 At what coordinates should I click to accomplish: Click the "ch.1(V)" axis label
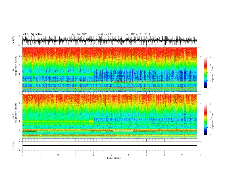[14, 40]
